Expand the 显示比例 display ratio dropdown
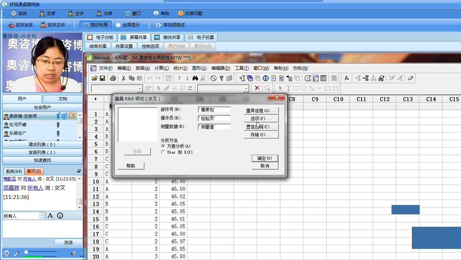The height and width of the screenshot is (260, 461). (203, 46)
